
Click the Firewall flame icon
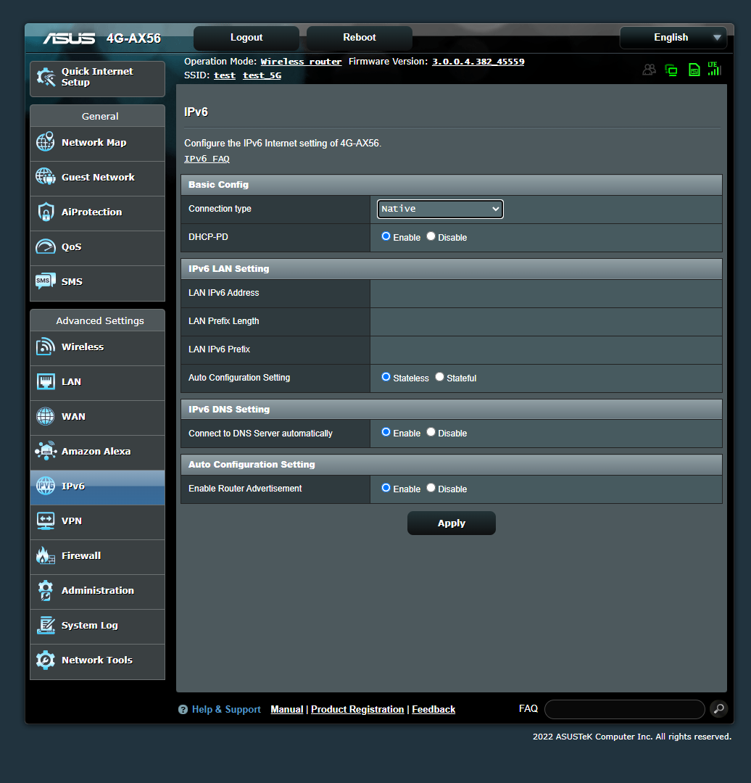(46, 555)
